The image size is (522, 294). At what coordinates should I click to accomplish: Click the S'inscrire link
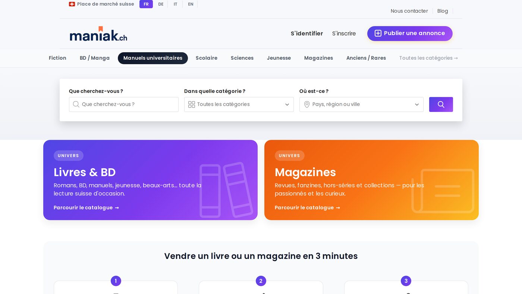click(344, 34)
